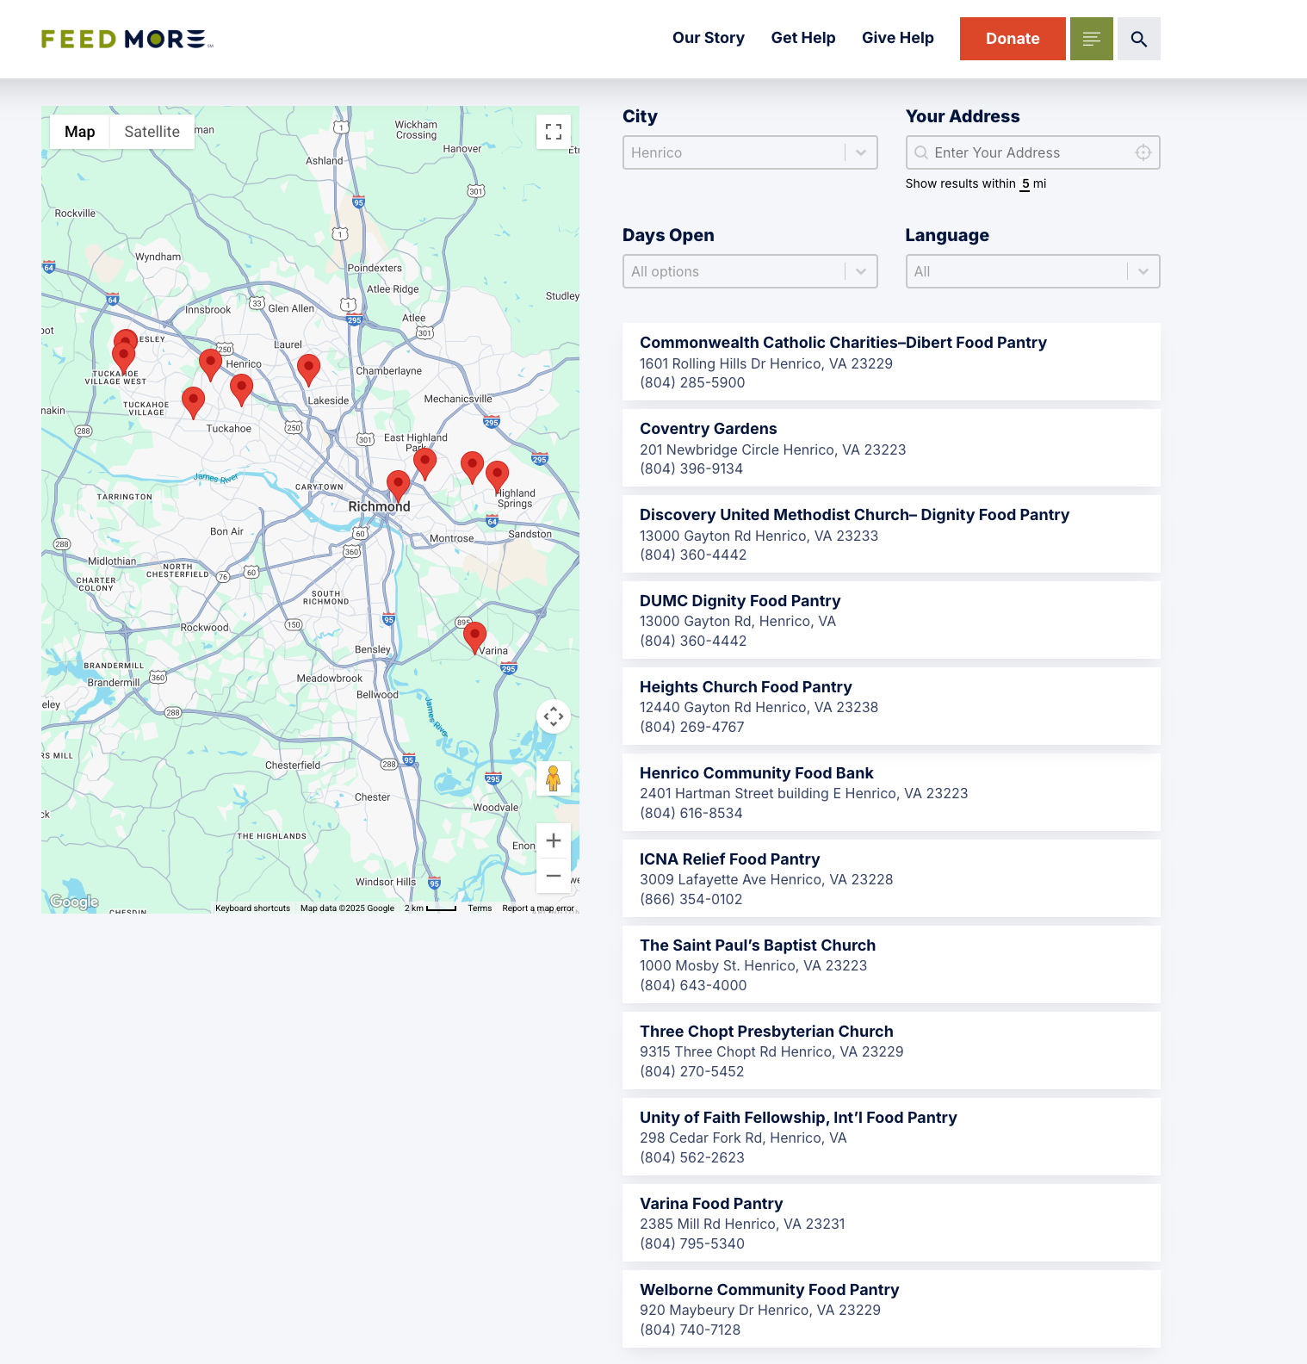Open site search with magnifier icon

(1138, 39)
